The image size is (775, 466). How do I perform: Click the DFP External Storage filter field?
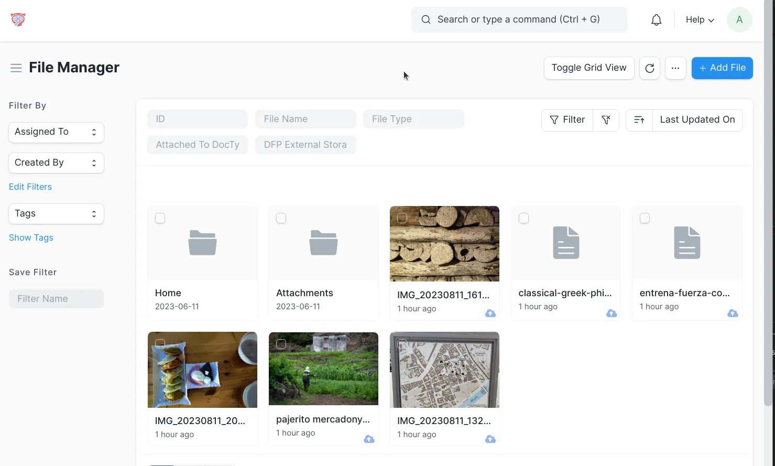coord(305,145)
